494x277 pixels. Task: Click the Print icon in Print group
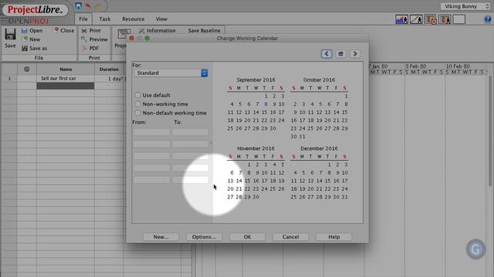tap(84, 31)
